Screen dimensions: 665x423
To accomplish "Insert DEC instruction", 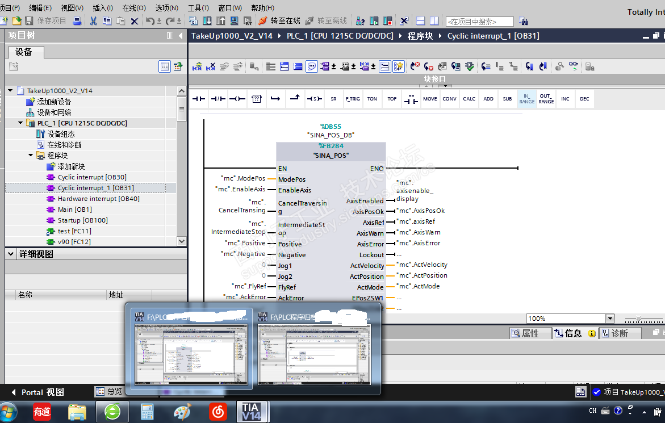I will click(584, 99).
